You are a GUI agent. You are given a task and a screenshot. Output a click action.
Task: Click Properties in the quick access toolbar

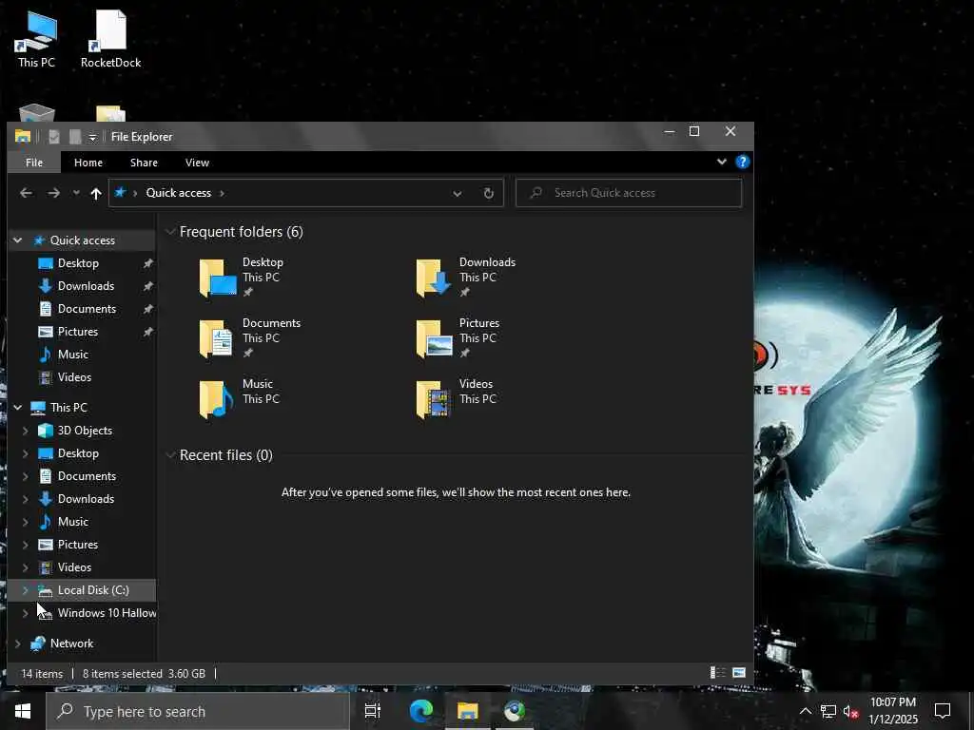click(54, 137)
